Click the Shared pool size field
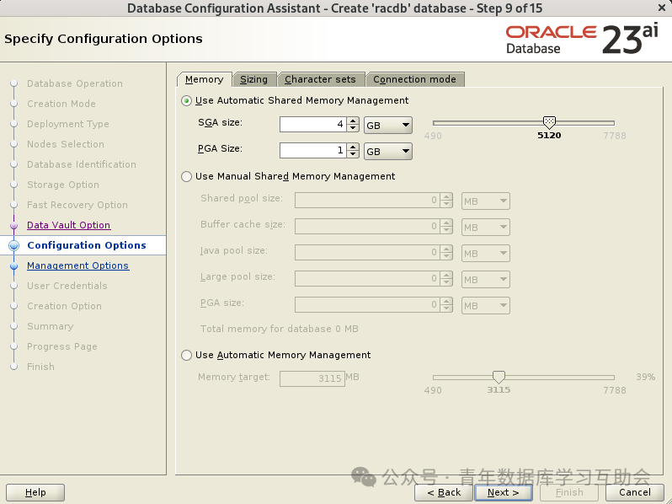The image size is (672, 504). point(366,201)
